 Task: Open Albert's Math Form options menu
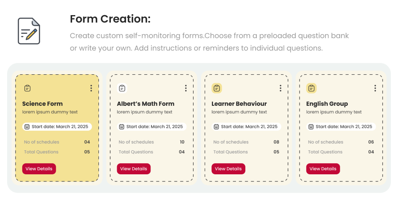[x=186, y=88]
